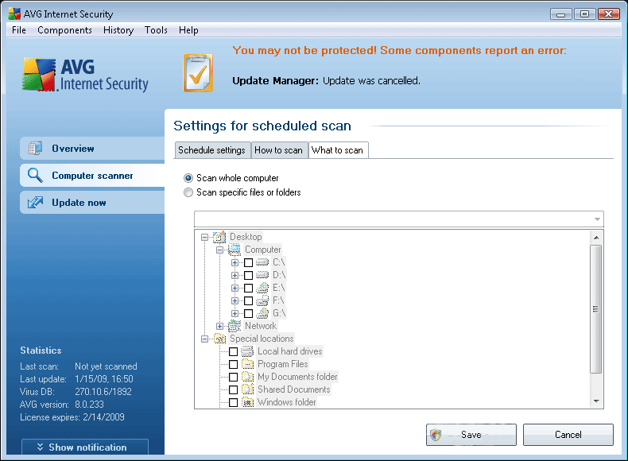Check the My Documents folder checkbox

coord(233,377)
